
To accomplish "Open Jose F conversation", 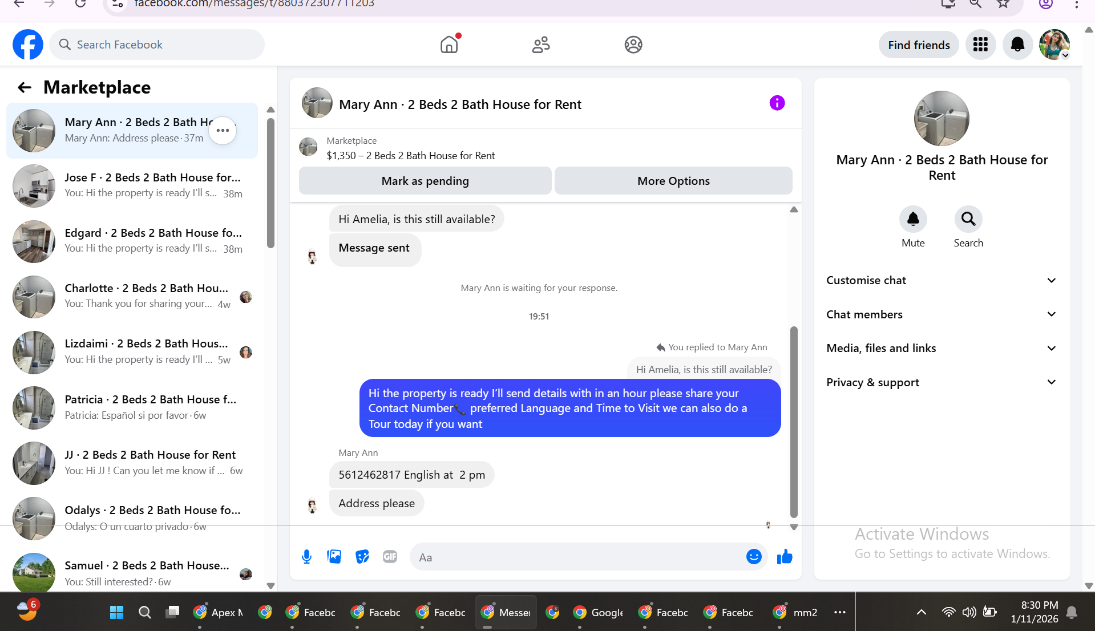I will pyautogui.click(x=132, y=186).
